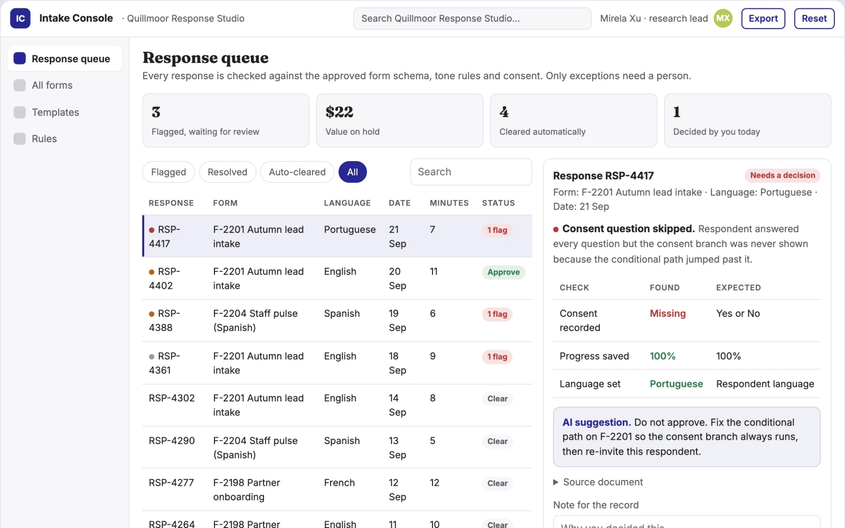
Task: Focus the Search Quillmoor Response Studio field
Action: 472,18
